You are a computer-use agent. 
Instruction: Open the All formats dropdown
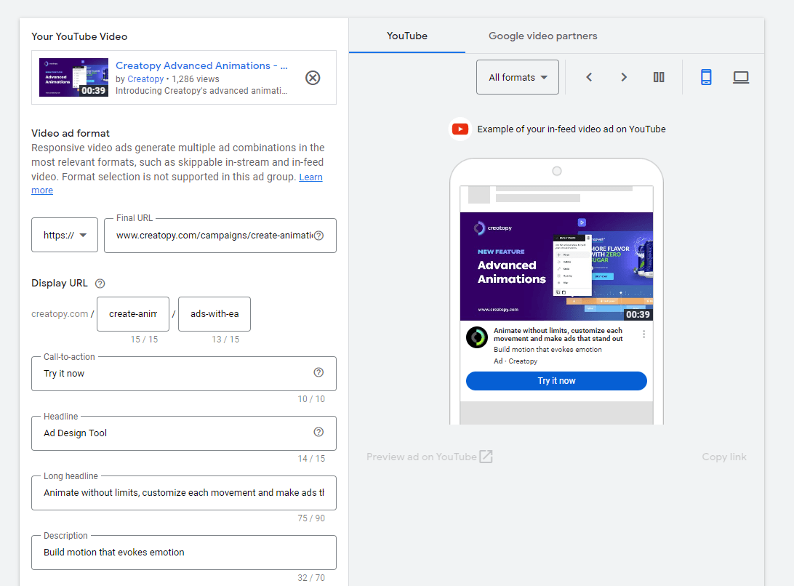coord(517,77)
